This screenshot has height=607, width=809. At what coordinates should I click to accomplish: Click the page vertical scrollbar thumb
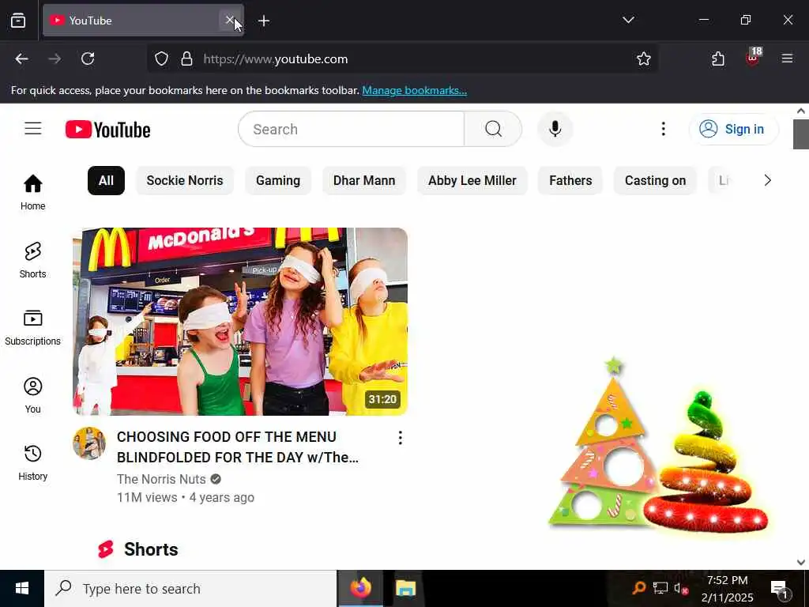(x=801, y=134)
